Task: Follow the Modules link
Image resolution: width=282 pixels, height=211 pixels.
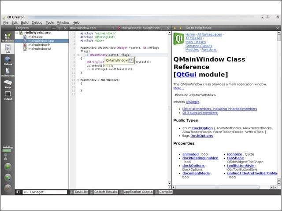Action: (x=192, y=50)
